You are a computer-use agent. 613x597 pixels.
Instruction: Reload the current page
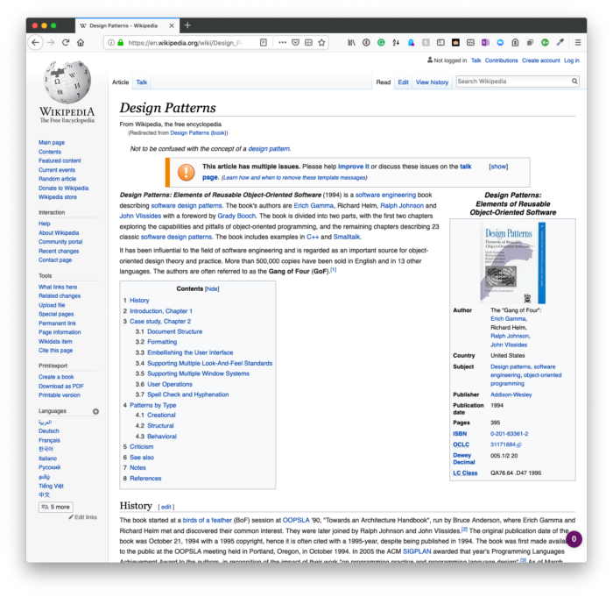(x=66, y=43)
